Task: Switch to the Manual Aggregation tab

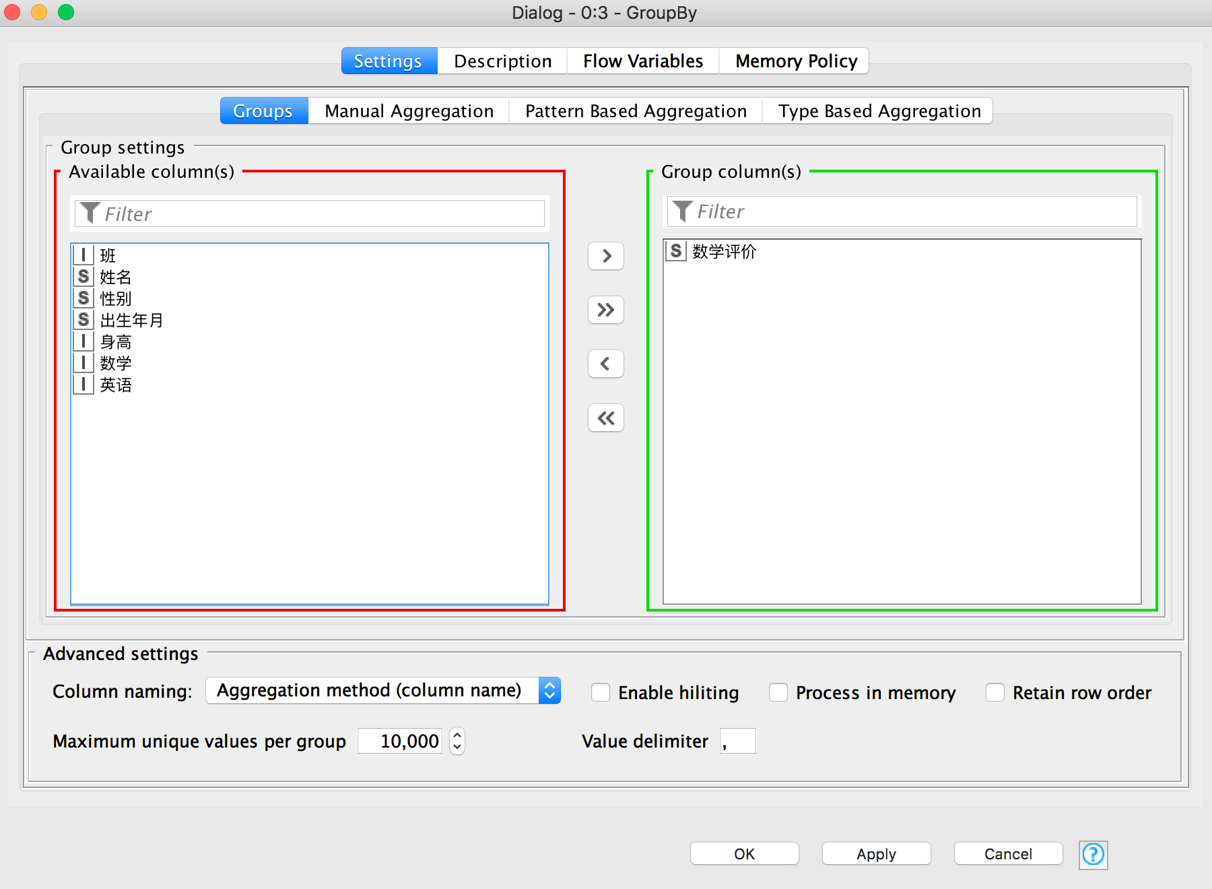Action: pyautogui.click(x=409, y=111)
